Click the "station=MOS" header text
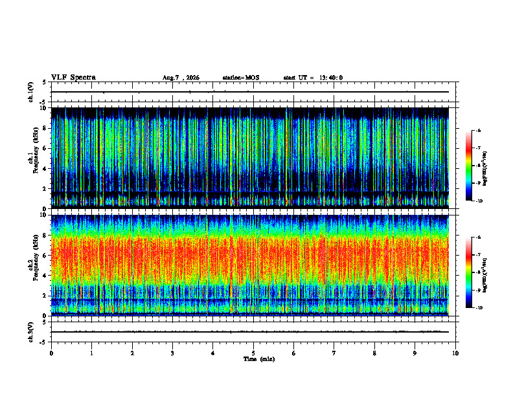The image size is (513, 396). 241,78
